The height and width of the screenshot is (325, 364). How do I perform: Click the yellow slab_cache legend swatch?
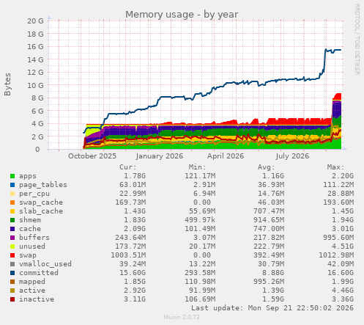tap(12, 211)
